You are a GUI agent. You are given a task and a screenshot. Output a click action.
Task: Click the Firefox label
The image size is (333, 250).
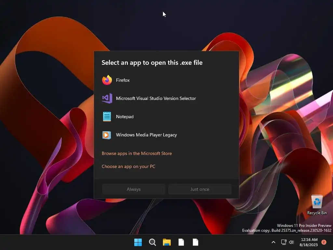pos(123,80)
